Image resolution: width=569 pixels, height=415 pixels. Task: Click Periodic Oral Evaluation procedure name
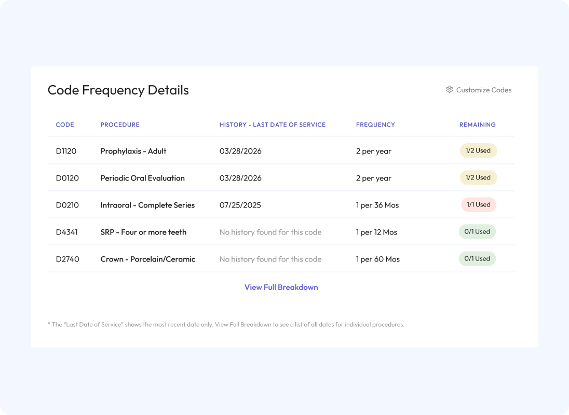tap(143, 178)
